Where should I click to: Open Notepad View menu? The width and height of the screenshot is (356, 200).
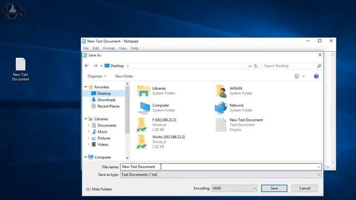point(122,48)
